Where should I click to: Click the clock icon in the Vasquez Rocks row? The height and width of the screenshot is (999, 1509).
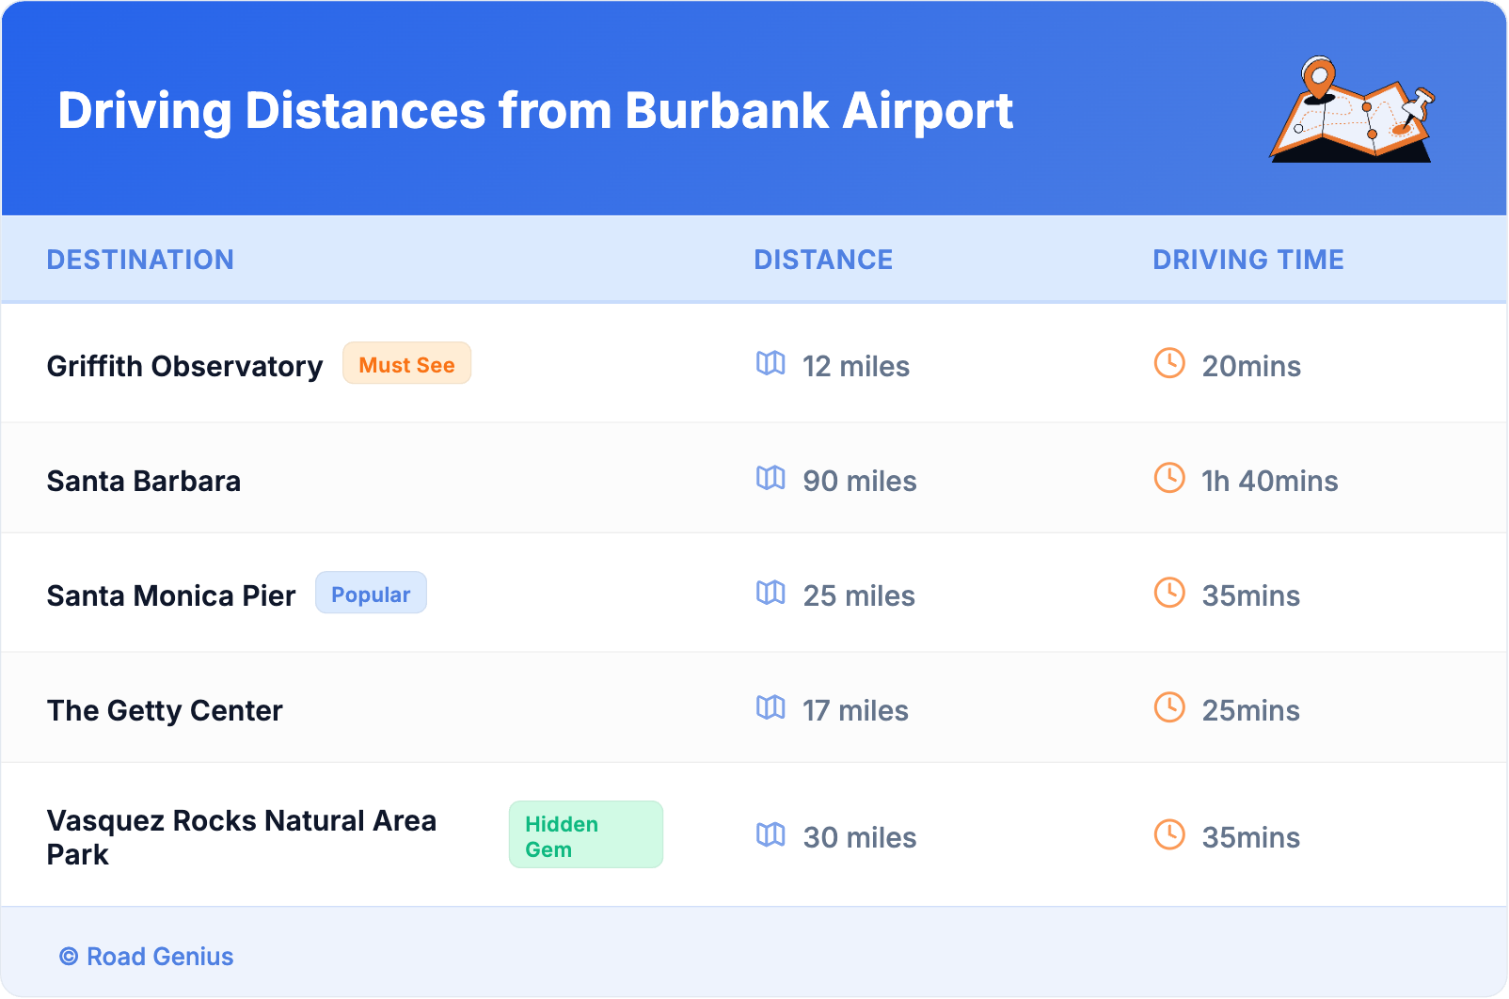click(1169, 834)
